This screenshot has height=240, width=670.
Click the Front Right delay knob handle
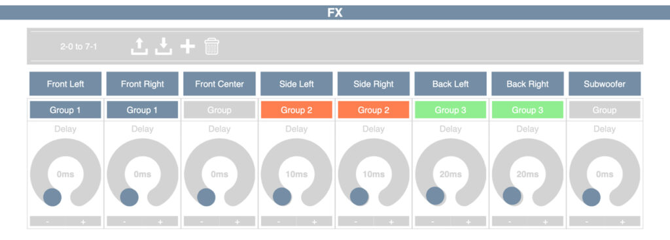(129, 198)
